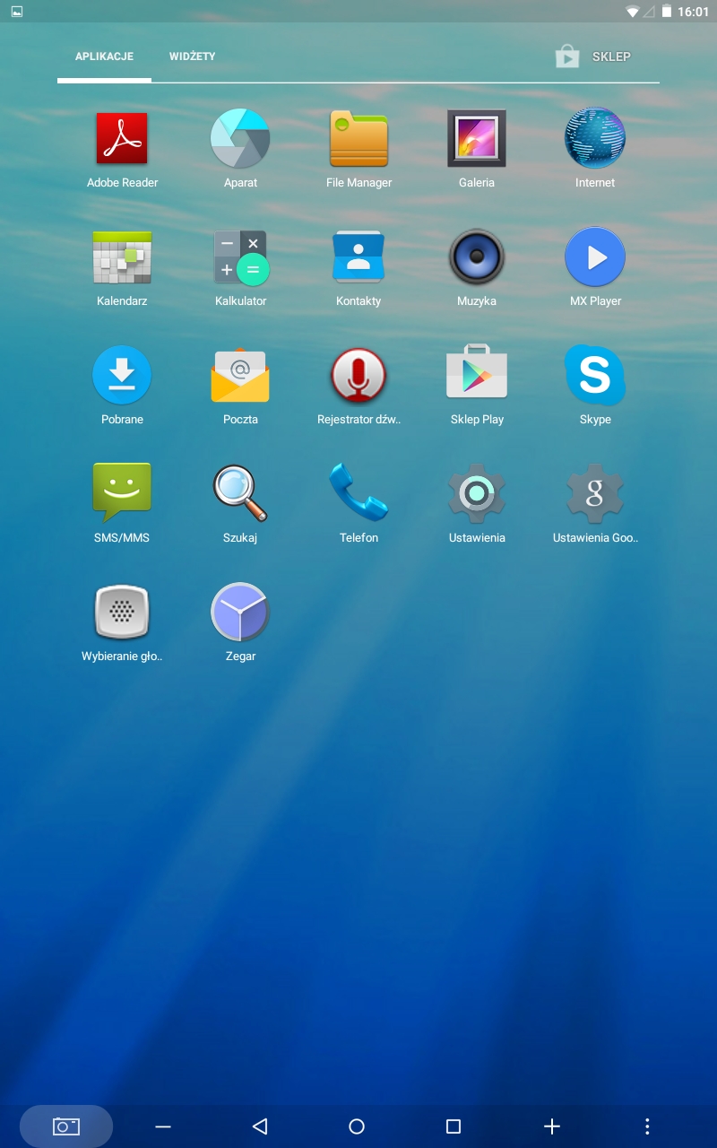Tap the volume up plus button
Viewport: 717px width, 1148px height.
coord(552,1126)
